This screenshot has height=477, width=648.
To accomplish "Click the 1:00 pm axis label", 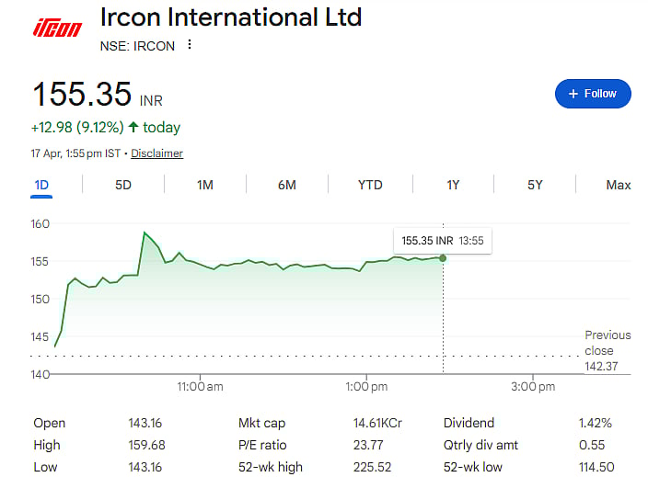I will tap(366, 387).
